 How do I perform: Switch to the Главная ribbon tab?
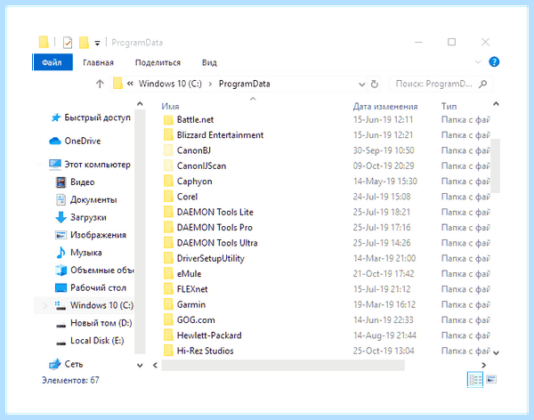(x=98, y=62)
